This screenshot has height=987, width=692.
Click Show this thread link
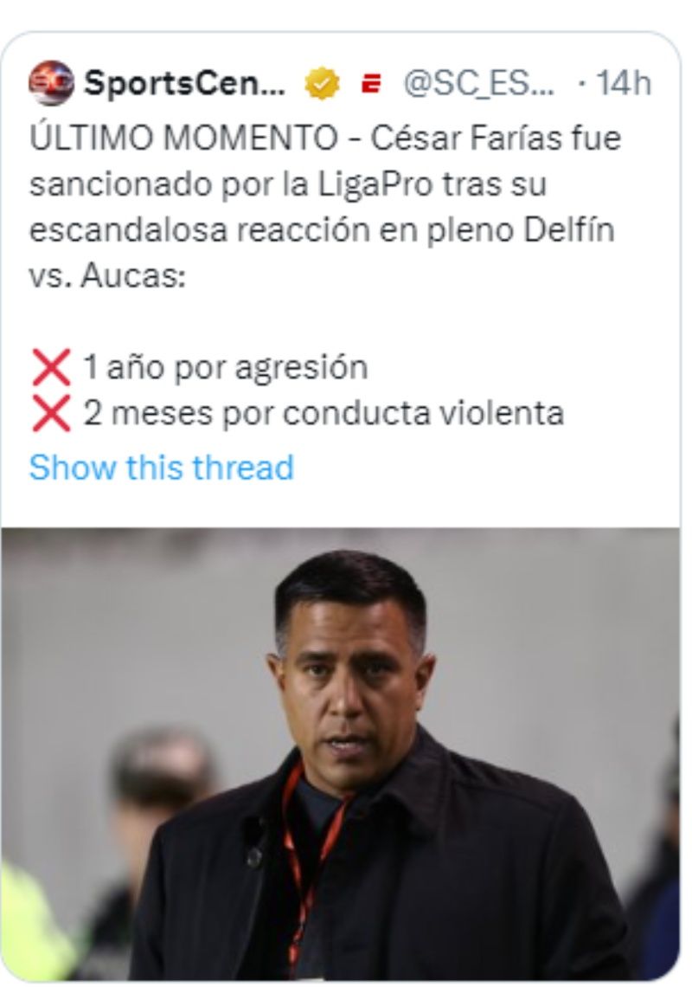pyautogui.click(x=162, y=467)
